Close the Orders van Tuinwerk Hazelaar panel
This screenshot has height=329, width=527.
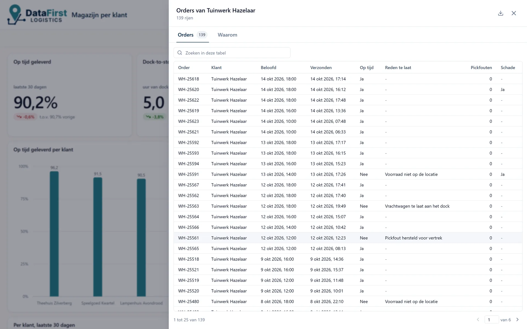(514, 13)
